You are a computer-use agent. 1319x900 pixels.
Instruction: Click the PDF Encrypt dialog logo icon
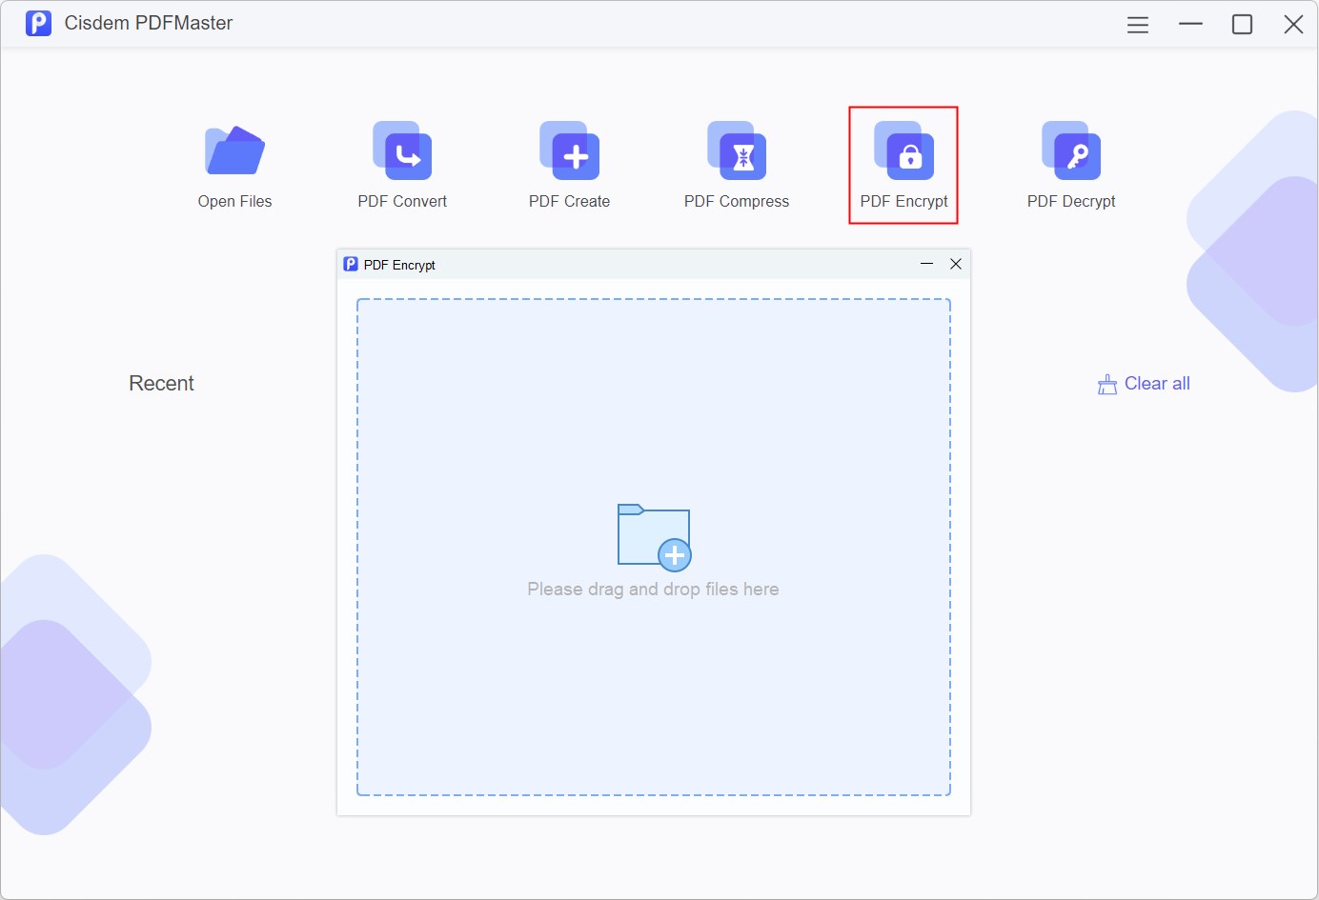coord(351,263)
